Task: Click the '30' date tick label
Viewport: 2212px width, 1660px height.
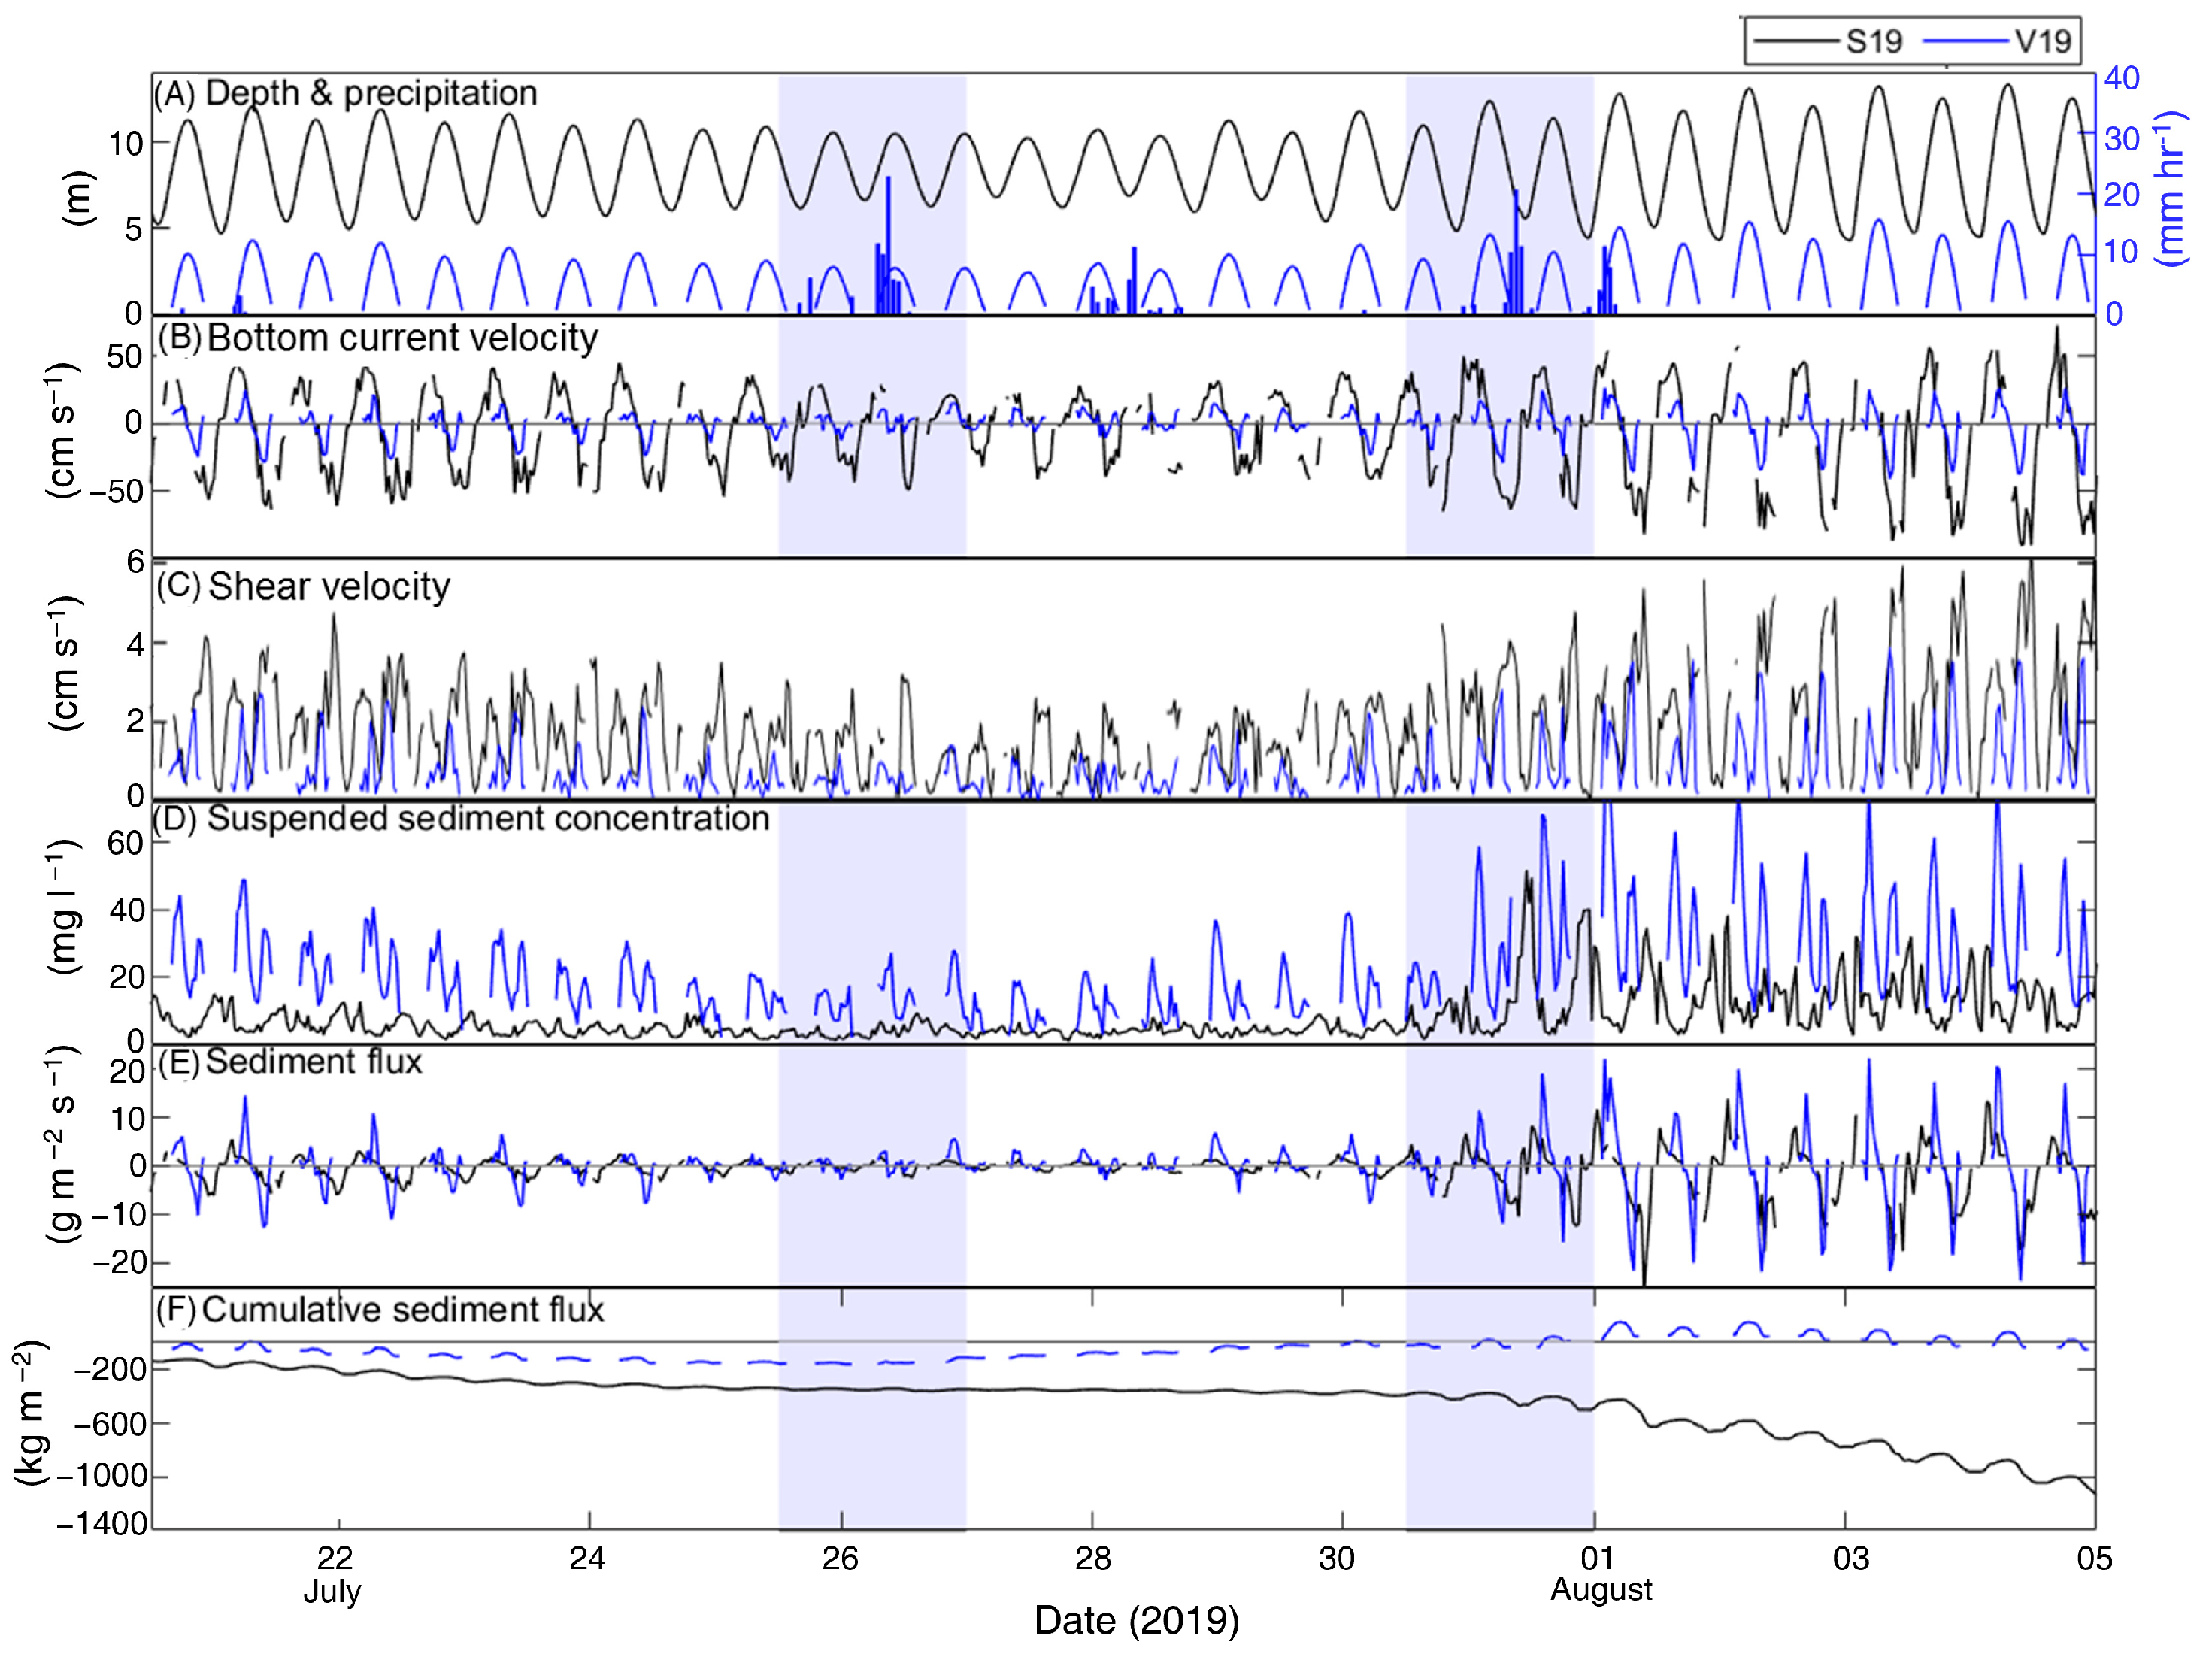Action: coord(1337,1558)
